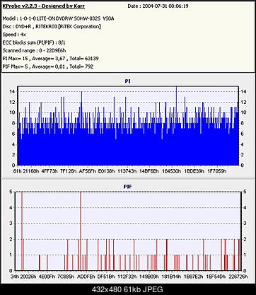The width and height of the screenshot is (256, 295).
Task: Click PI axis label 113743h
Action: point(127,171)
